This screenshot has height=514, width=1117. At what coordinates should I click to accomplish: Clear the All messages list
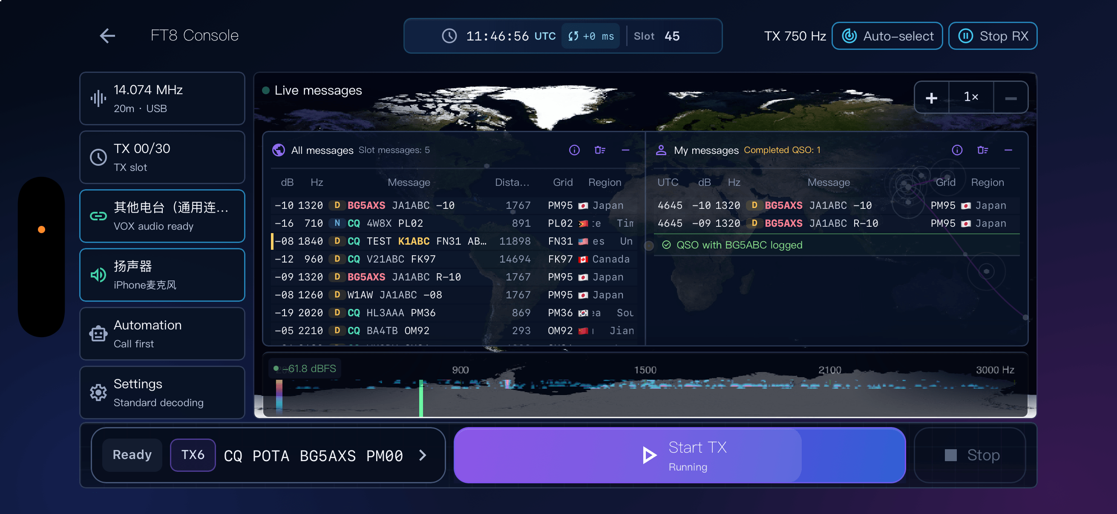(600, 150)
